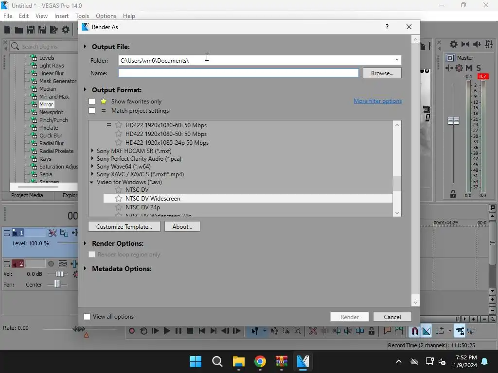Open VEGAS Pro from the Windows taskbar
Viewport: 498px width, 373px height.
pyautogui.click(x=302, y=361)
